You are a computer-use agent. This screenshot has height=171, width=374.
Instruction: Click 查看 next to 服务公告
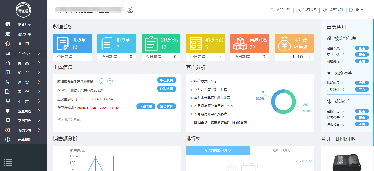[362, 118]
